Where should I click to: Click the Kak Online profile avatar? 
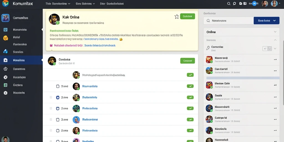(x=54, y=19)
